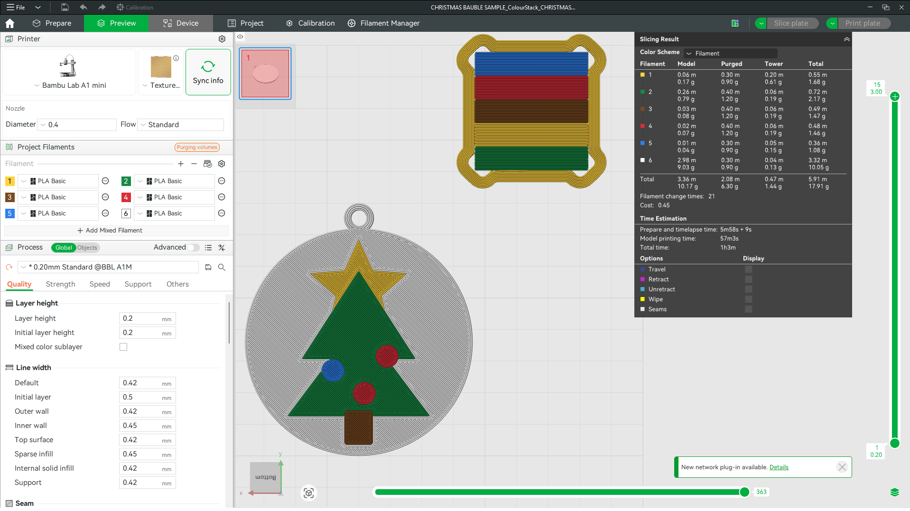Search process settings magnifier icon
Image resolution: width=910 pixels, height=511 pixels.
tap(222, 267)
